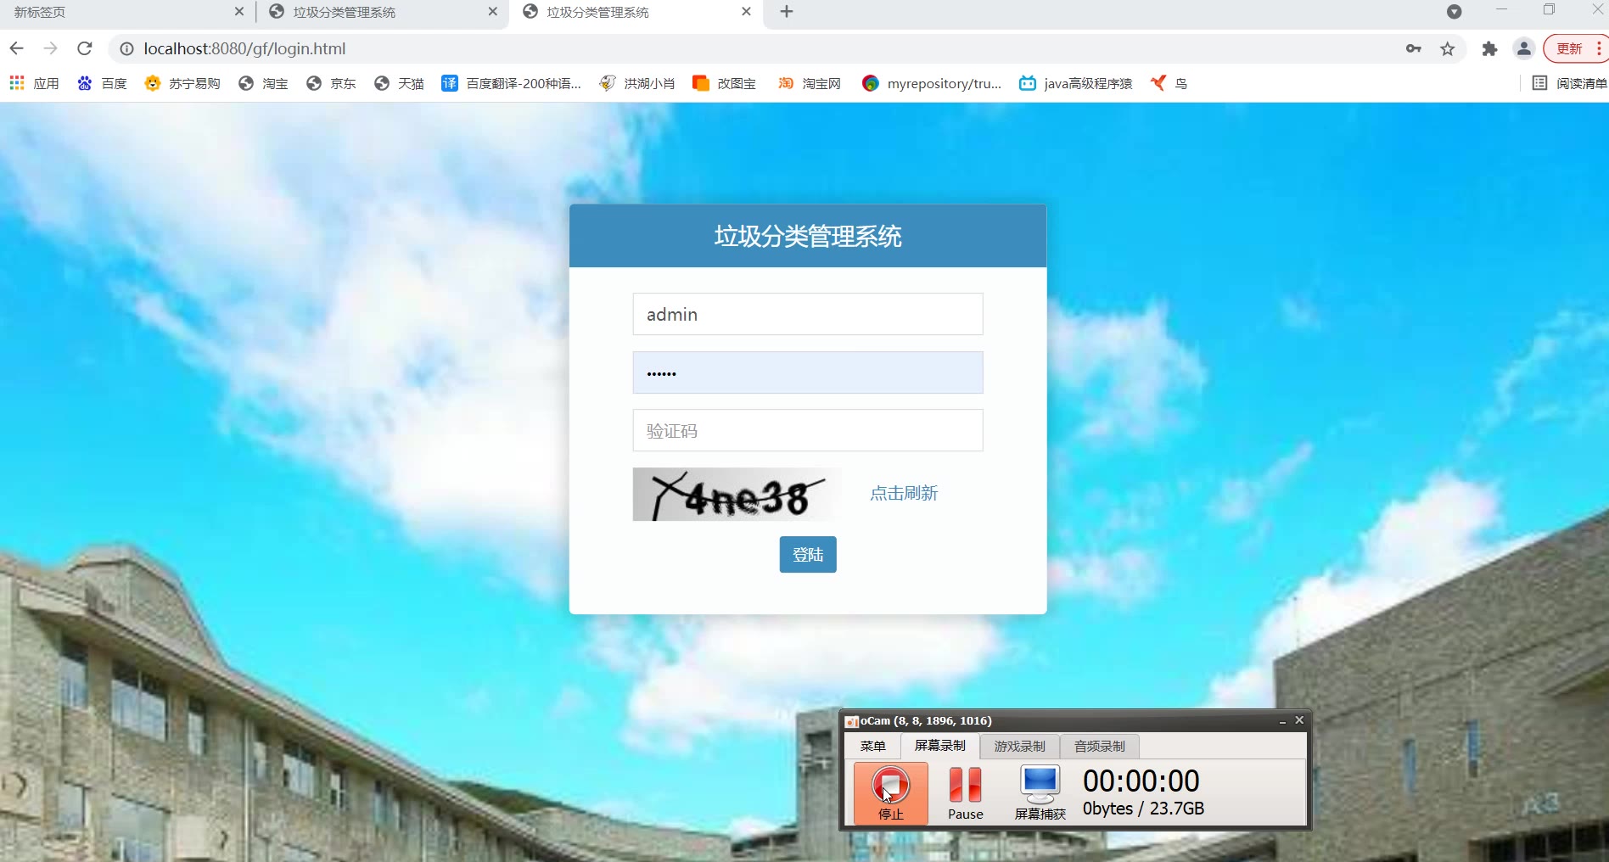Click the 点击刷新 link

pos(904,493)
